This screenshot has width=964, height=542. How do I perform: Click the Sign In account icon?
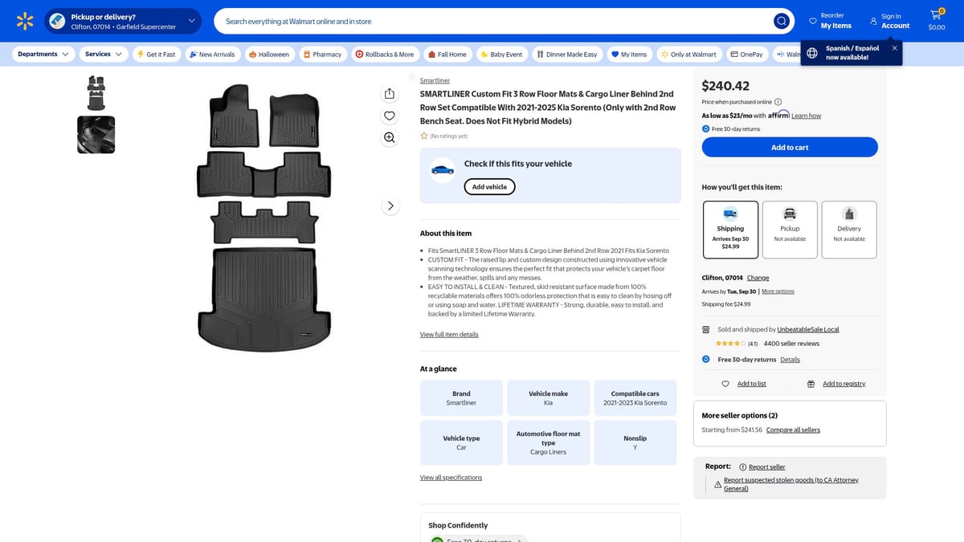(874, 21)
